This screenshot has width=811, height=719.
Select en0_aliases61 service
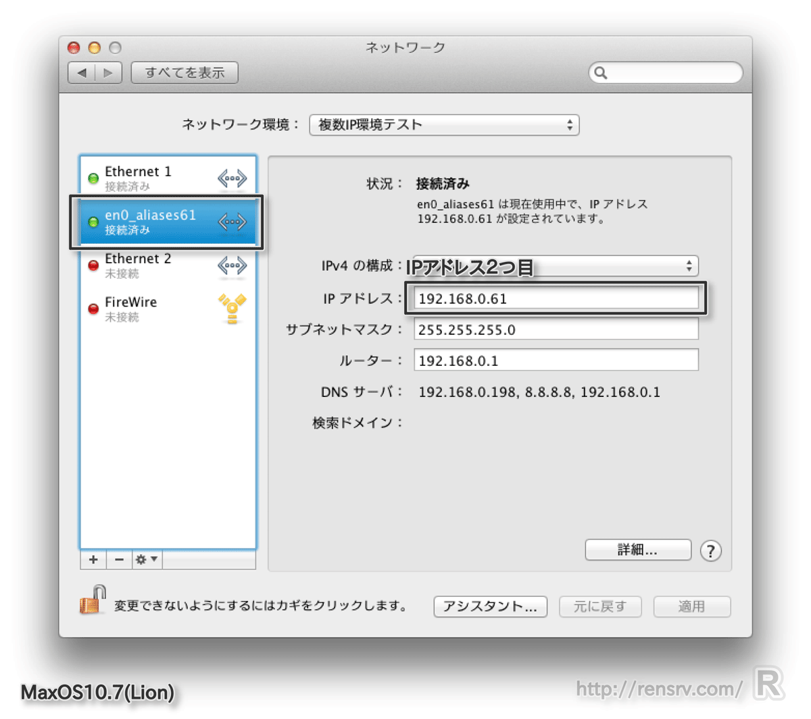tap(150, 221)
